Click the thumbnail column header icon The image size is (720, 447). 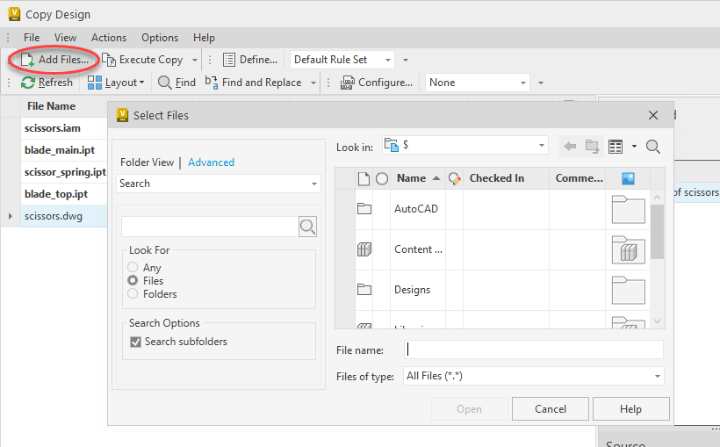[x=628, y=178]
